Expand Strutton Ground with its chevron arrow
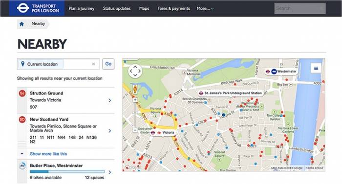This screenshot has width=342, height=184. (x=110, y=100)
